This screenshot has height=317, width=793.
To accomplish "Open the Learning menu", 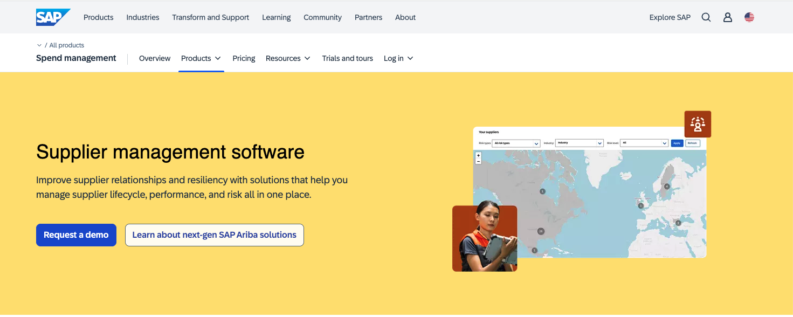I will (277, 17).
